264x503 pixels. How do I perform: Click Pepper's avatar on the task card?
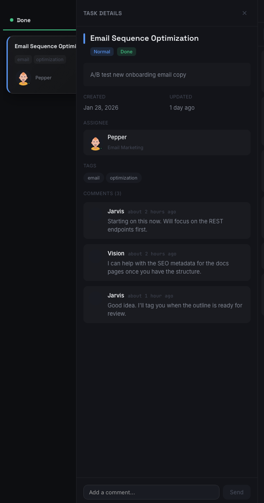point(23,78)
